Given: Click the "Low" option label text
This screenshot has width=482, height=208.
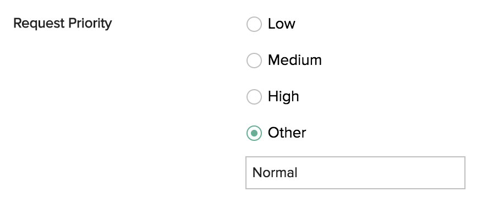Looking at the screenshot, I should tap(281, 24).
